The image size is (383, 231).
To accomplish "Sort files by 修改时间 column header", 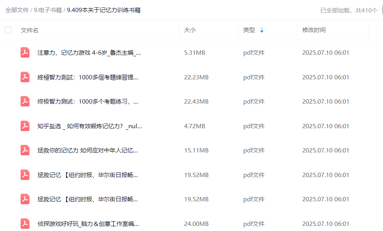I will point(314,30).
